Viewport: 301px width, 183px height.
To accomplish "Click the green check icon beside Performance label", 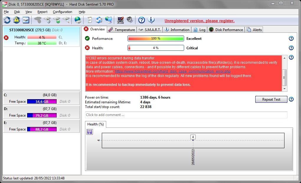I will click(87, 38).
